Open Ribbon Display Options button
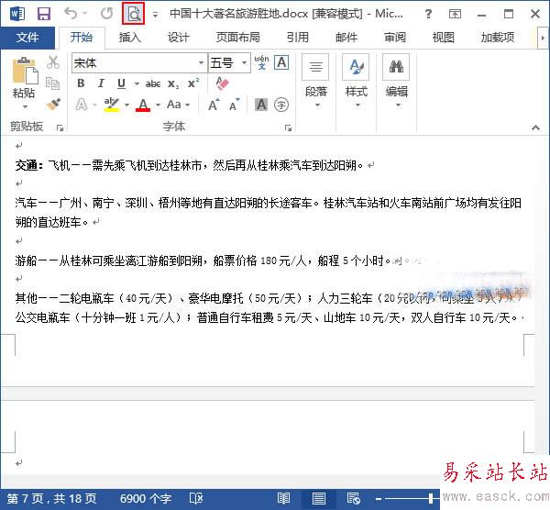Screen dimensions: 550x510 click(x=455, y=14)
